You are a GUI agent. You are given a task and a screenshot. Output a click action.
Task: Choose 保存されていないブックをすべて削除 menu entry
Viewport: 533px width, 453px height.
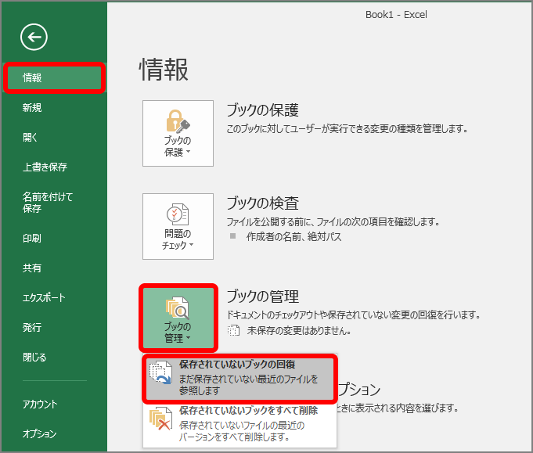click(239, 424)
